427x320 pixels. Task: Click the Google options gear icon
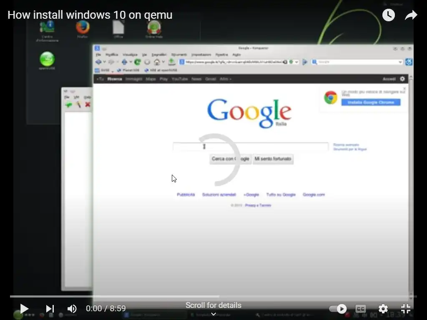(402, 79)
